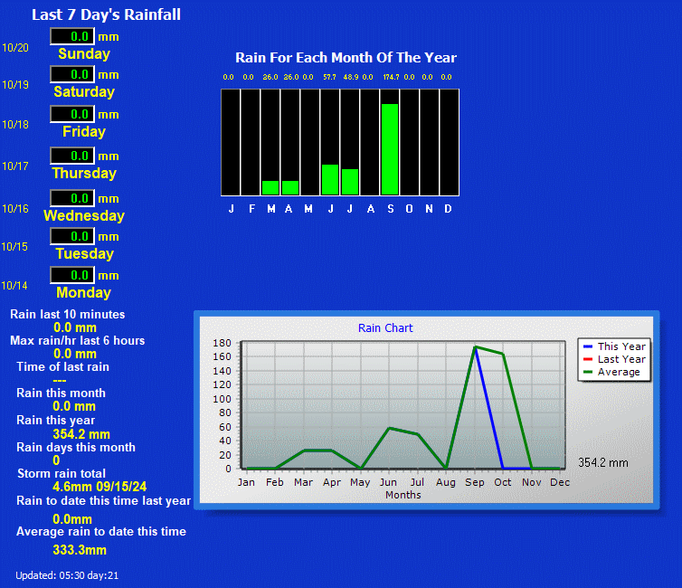Click the Friday rainfall value field

coord(72,114)
